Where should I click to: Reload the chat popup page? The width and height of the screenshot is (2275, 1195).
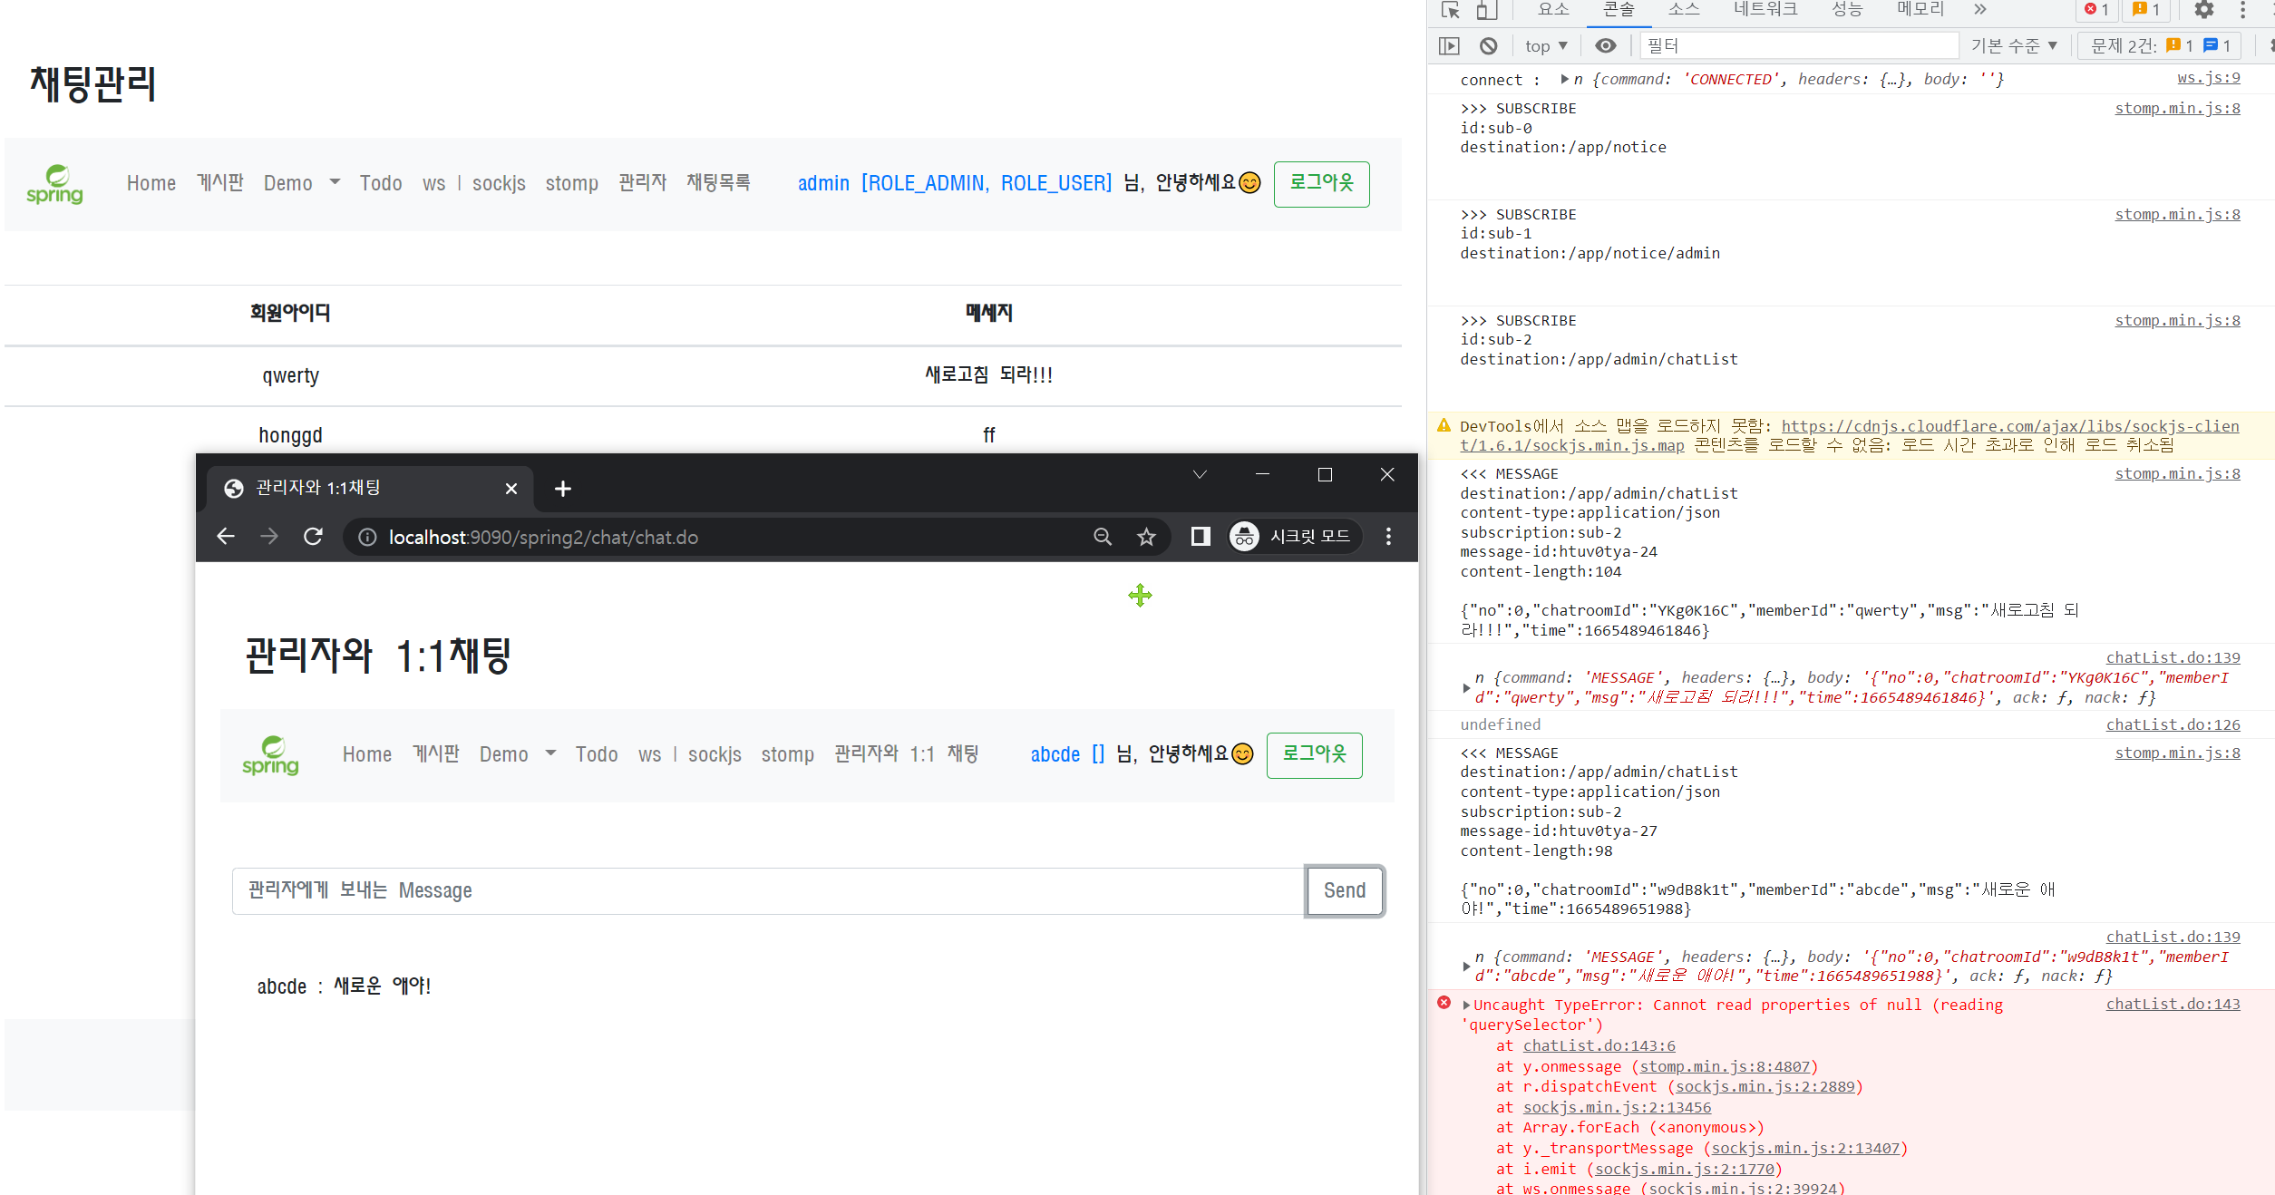click(x=313, y=537)
